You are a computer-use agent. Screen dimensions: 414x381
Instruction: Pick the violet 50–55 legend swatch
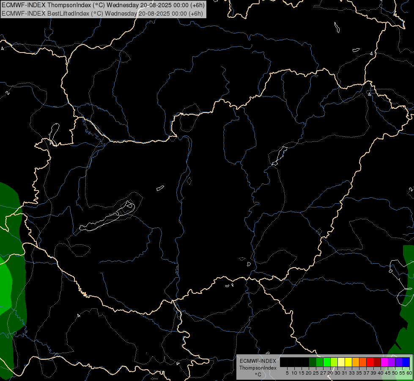[x=399, y=362]
